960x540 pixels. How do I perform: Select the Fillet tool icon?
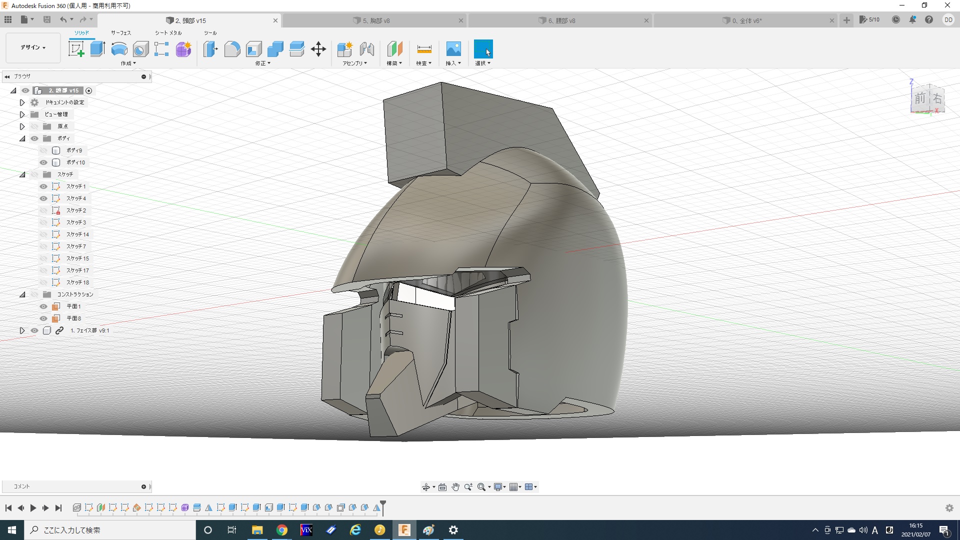232,49
